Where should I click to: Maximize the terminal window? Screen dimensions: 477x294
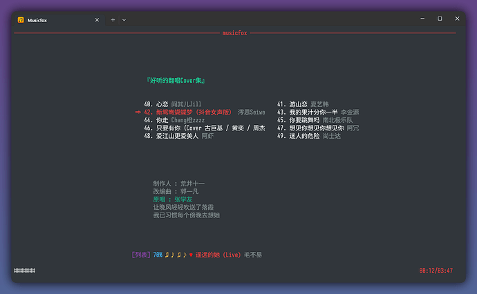[440, 19]
